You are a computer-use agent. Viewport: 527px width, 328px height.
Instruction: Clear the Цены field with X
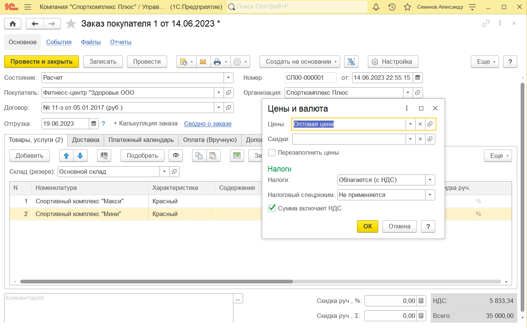(x=420, y=124)
